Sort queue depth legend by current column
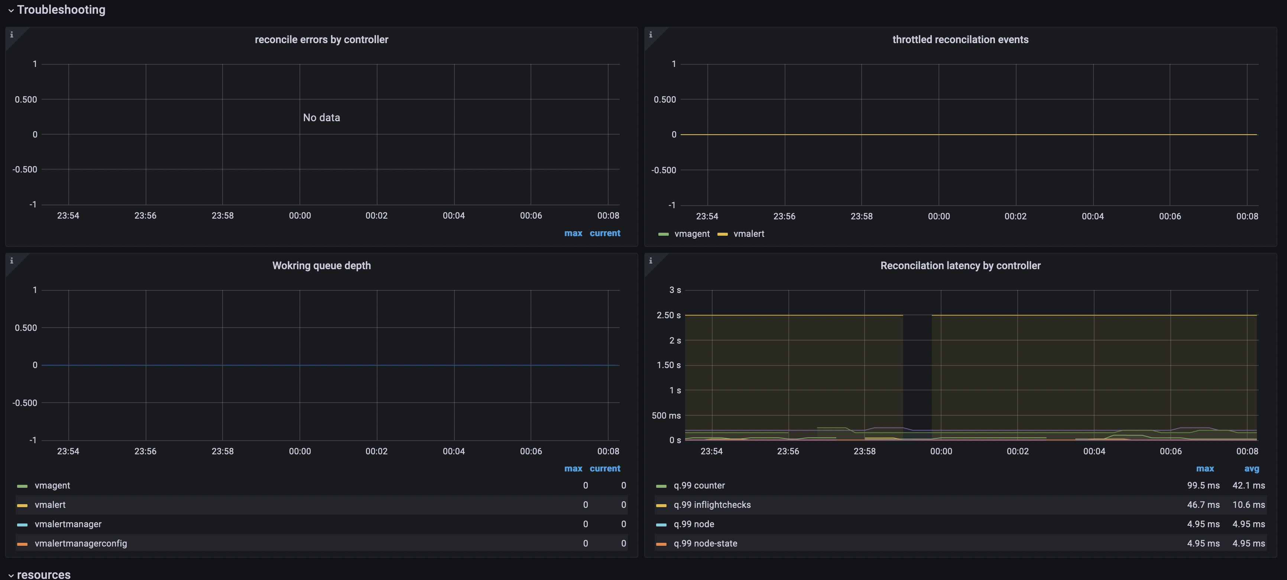 click(604, 468)
